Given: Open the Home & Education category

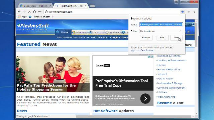Looking at the screenshot, I should click(x=169, y=70).
